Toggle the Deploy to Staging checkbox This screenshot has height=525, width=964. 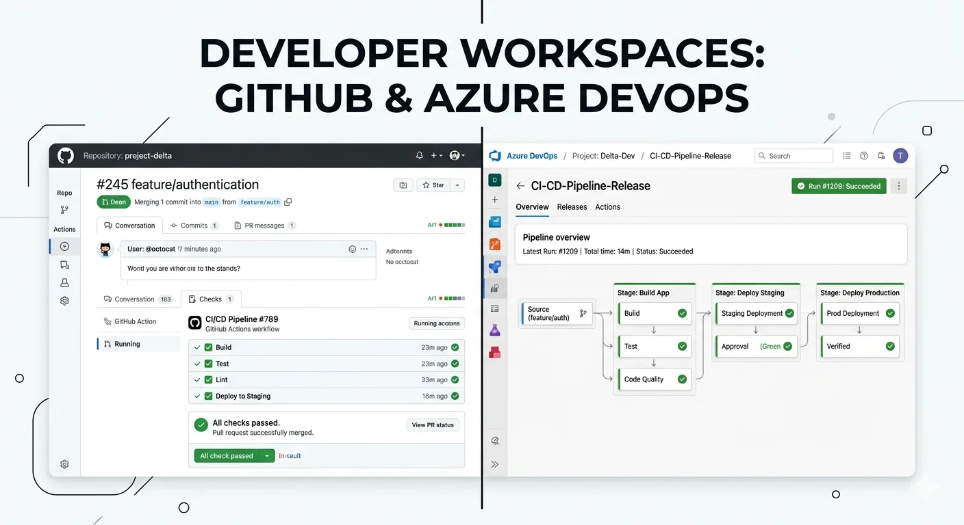[x=209, y=396]
